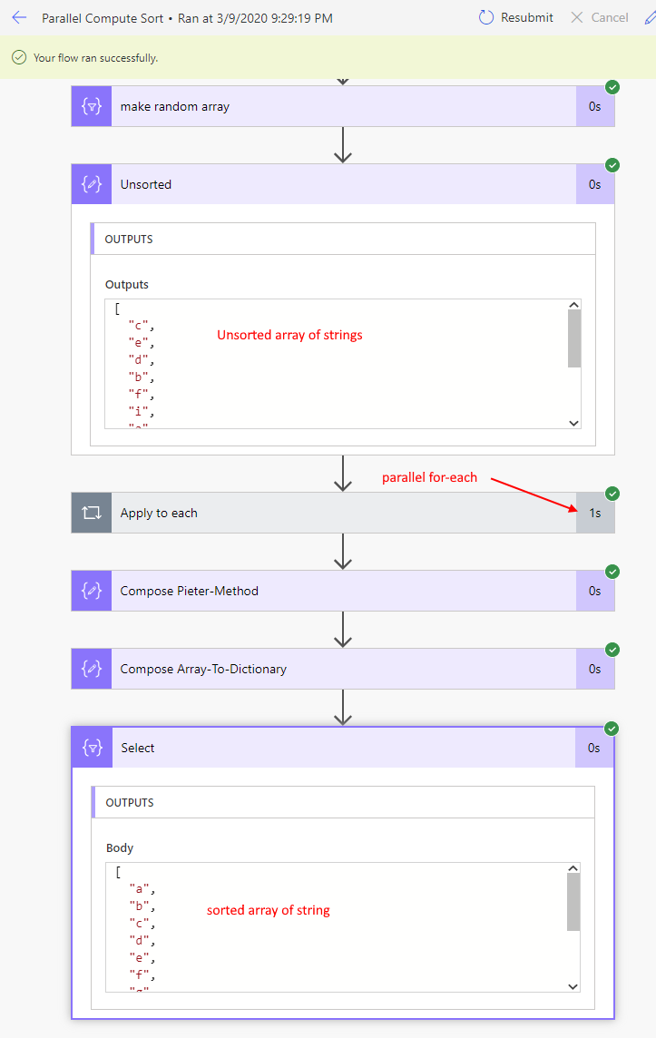Click the Unsorted compose action icon
Screen dimensions: 656x1038
[x=91, y=184]
